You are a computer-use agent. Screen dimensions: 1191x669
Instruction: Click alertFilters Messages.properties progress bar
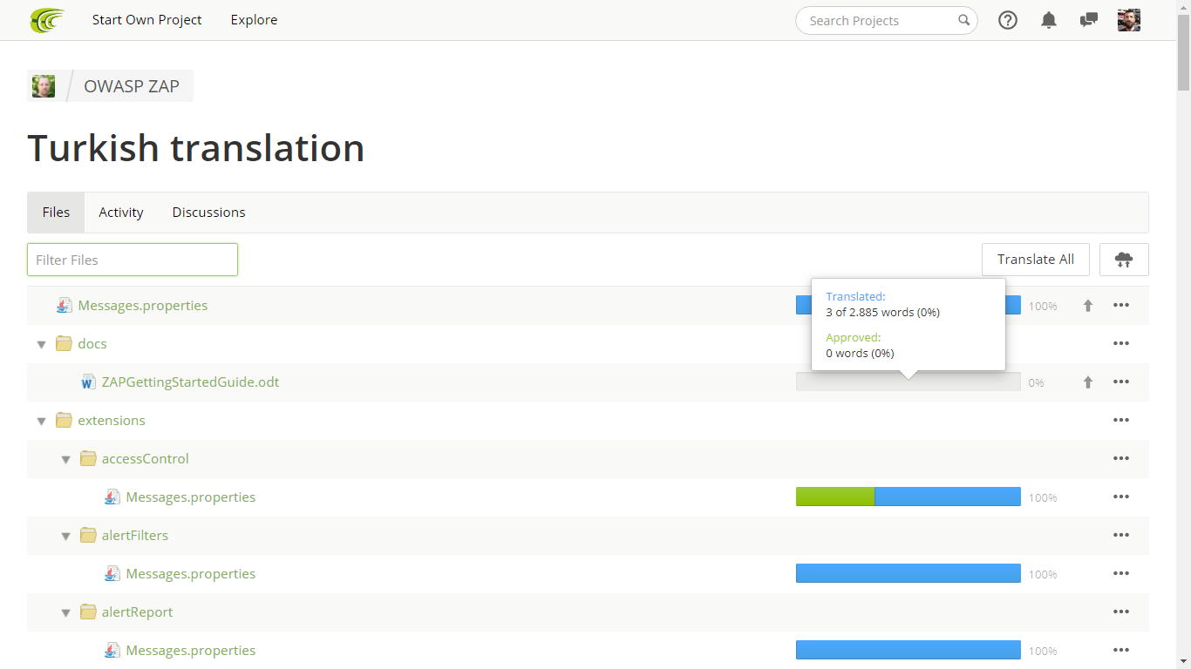coord(909,574)
